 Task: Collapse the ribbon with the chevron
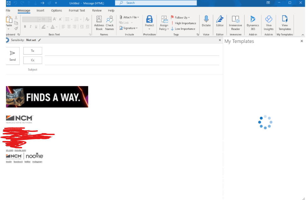coord(303,35)
